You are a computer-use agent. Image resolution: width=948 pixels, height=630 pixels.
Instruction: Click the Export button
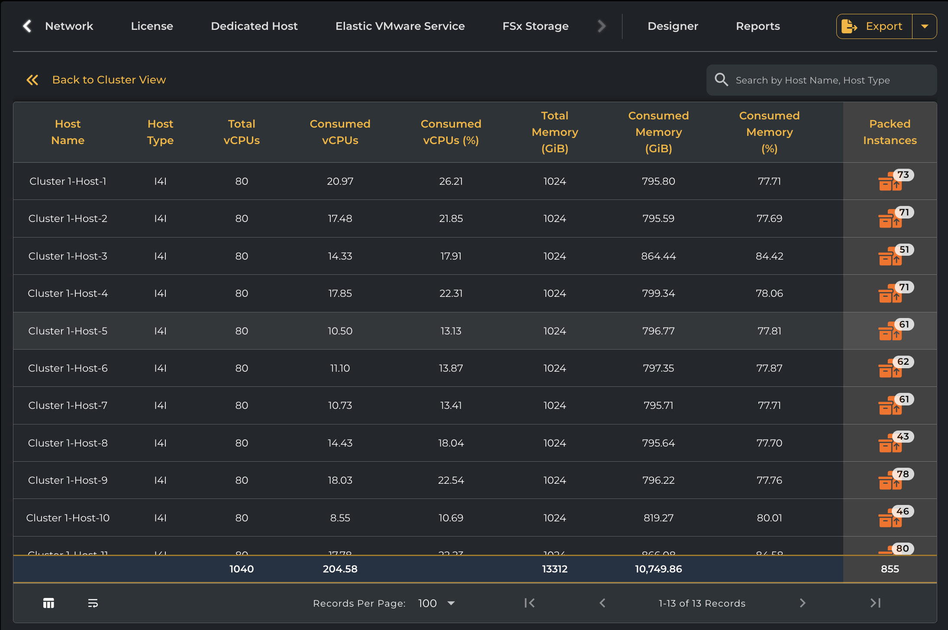tap(874, 26)
